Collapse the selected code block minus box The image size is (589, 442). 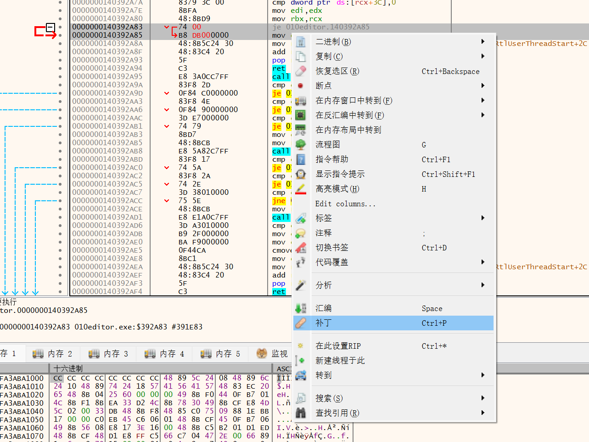(x=50, y=28)
